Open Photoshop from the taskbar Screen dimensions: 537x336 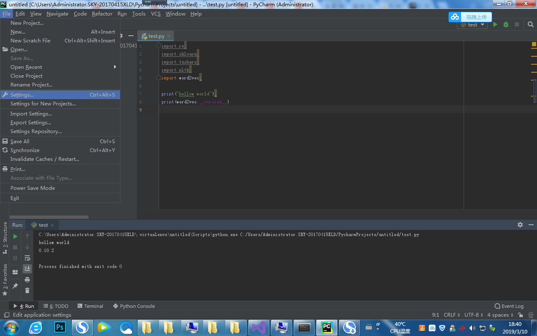[60, 328]
